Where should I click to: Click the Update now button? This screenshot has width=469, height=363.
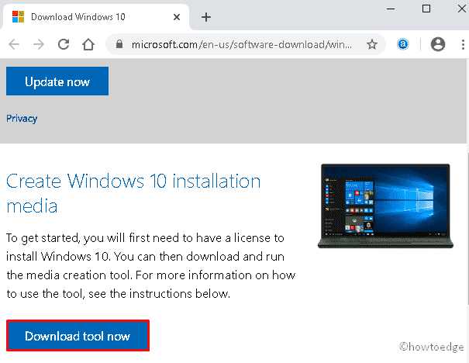(57, 81)
